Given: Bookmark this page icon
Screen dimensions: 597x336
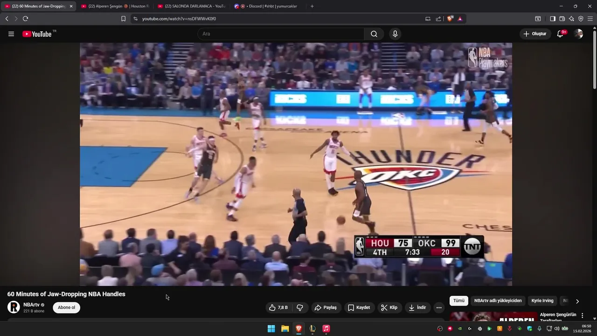Looking at the screenshot, I should click(123, 19).
